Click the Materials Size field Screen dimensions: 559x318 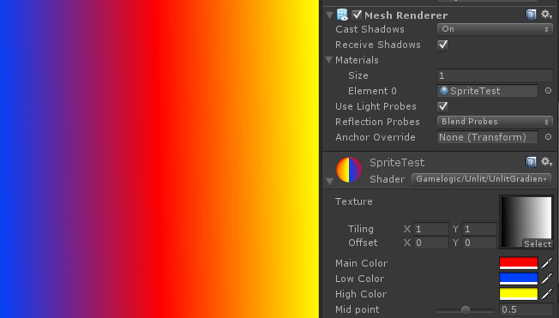pos(495,75)
